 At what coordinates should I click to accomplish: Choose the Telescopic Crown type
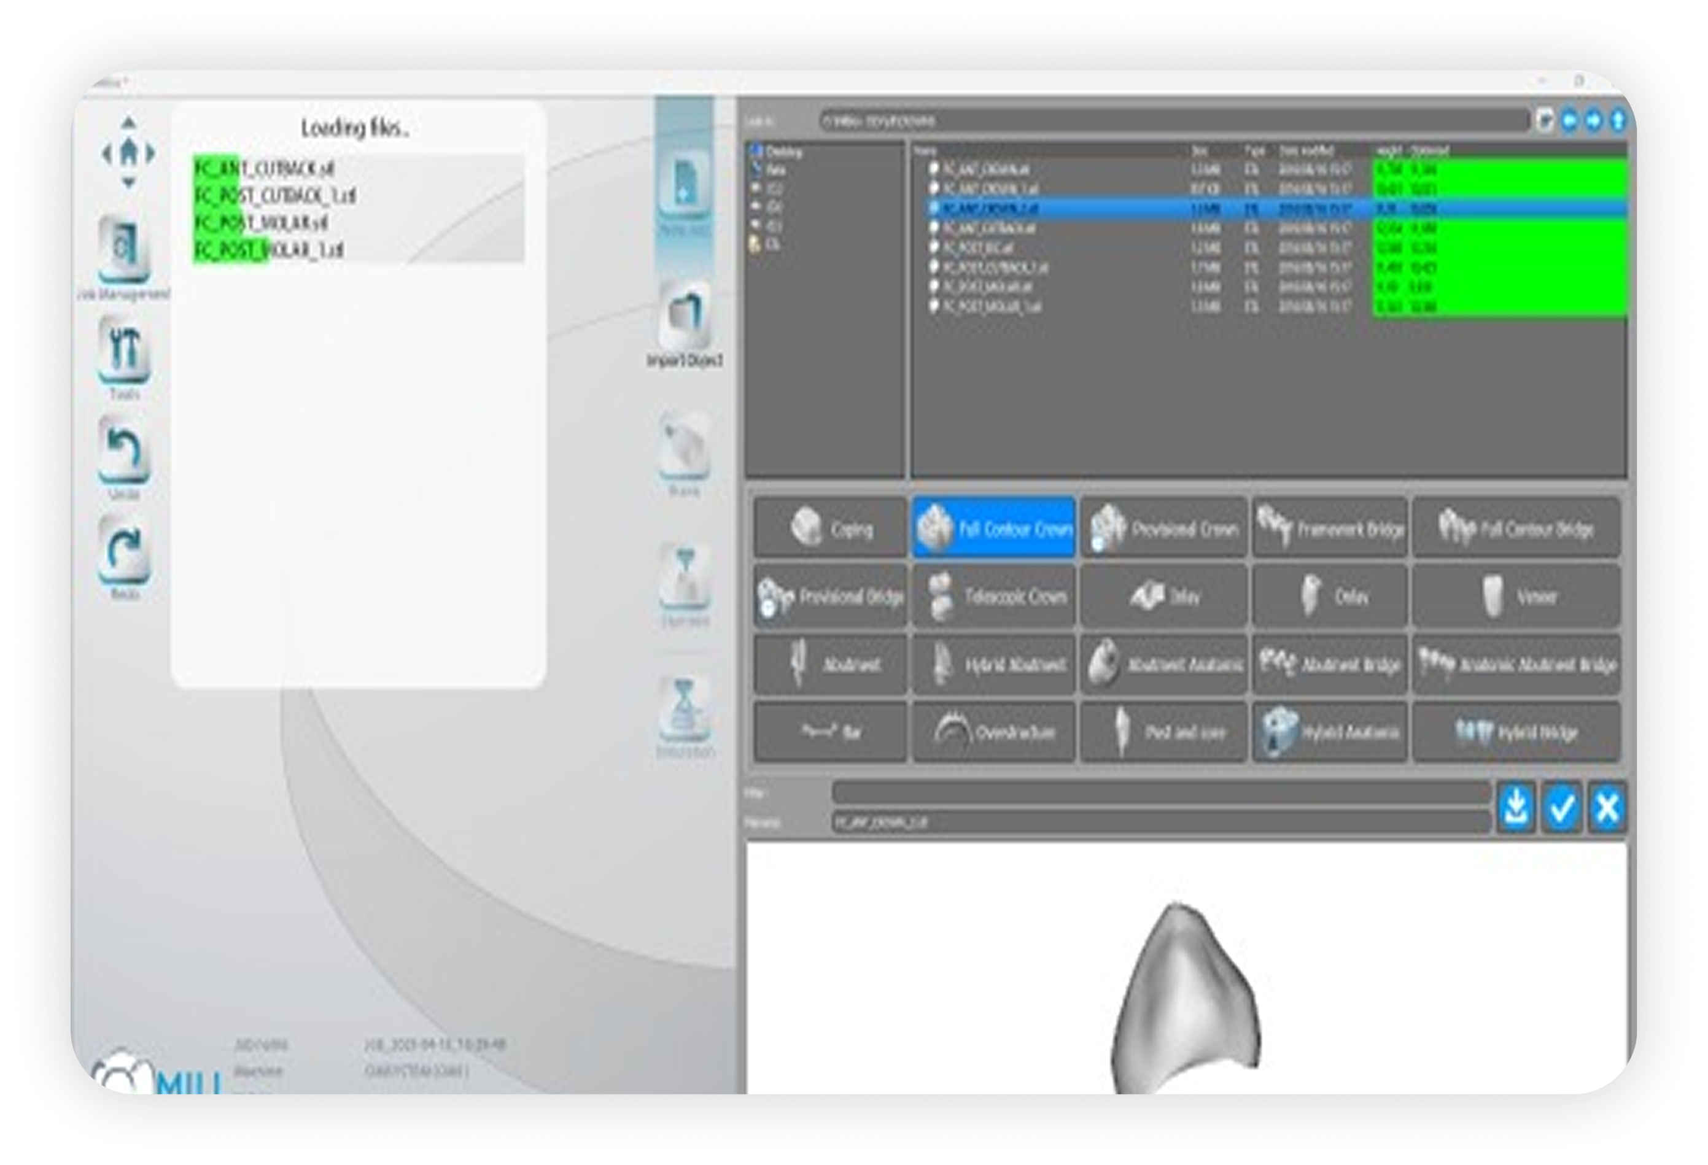click(993, 596)
